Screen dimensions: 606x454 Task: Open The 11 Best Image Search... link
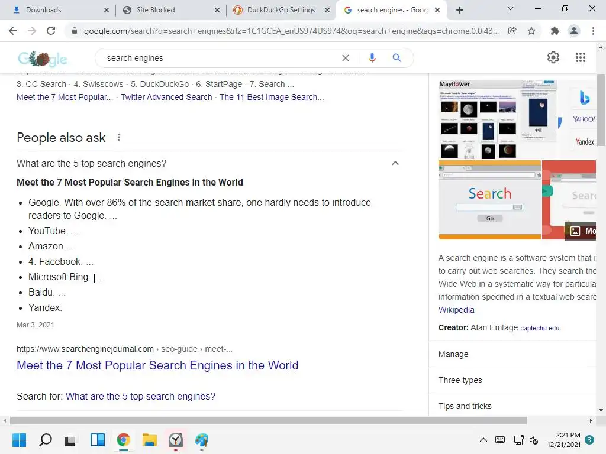[272, 97]
